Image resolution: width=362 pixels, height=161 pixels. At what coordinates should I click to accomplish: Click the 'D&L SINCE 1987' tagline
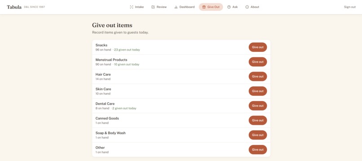35,7
